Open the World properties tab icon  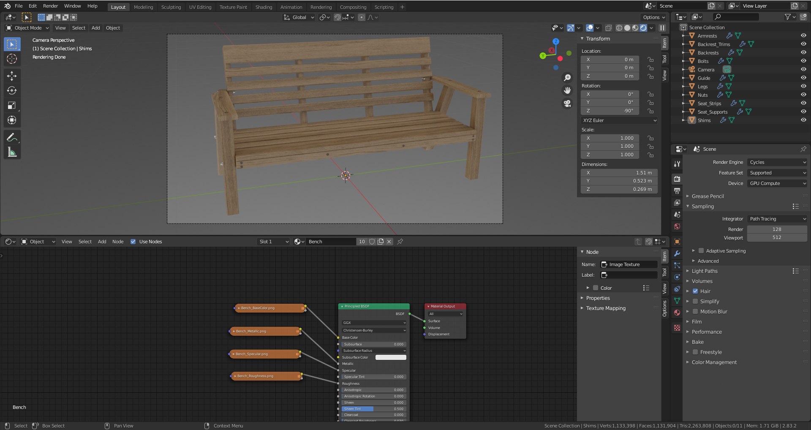(677, 226)
